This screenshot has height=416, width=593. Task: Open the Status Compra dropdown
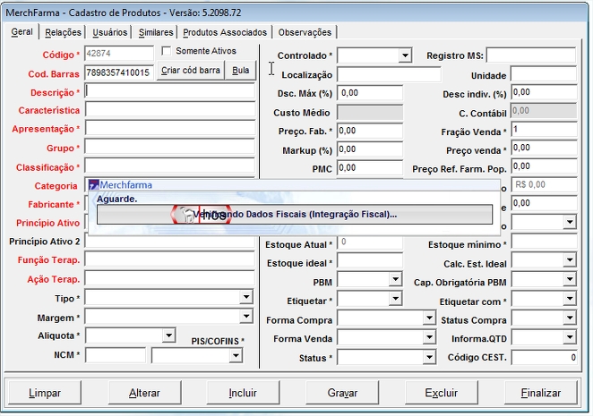point(569,318)
